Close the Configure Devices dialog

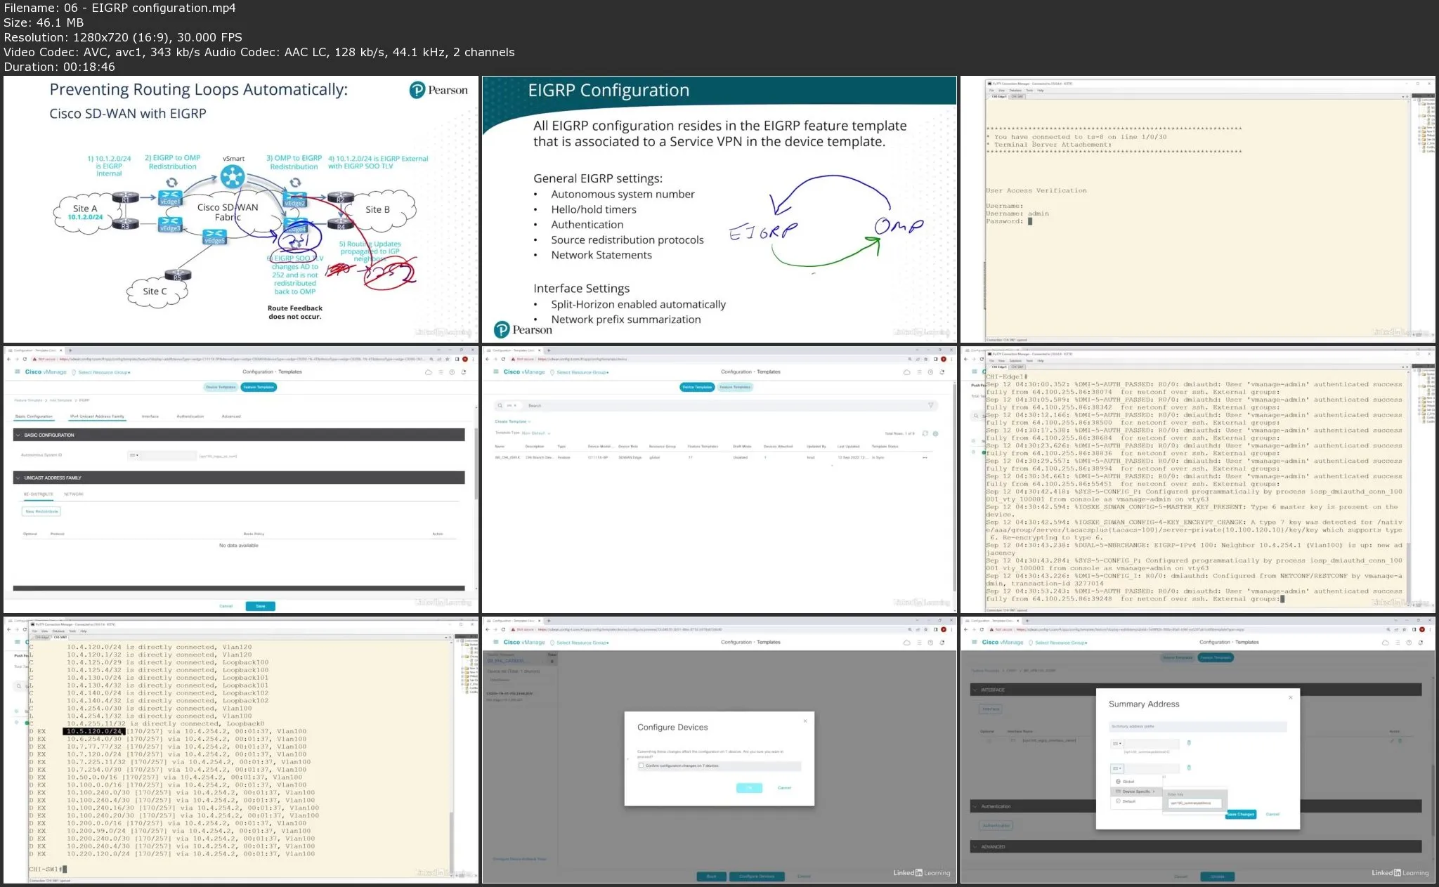pos(805,721)
